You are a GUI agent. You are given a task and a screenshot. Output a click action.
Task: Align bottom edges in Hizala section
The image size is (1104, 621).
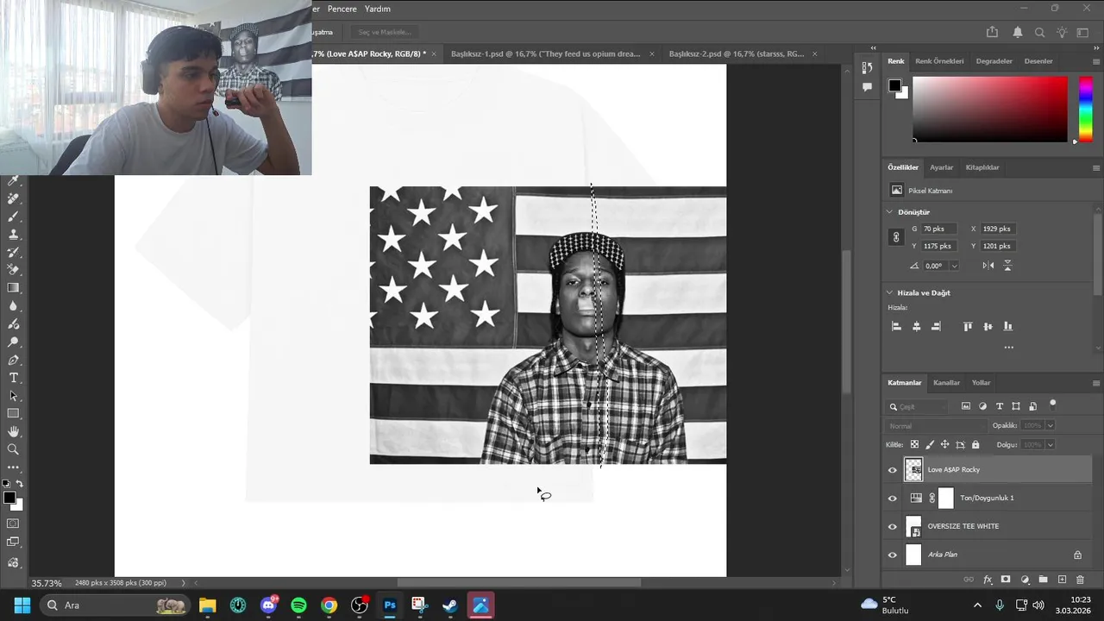point(1008,326)
